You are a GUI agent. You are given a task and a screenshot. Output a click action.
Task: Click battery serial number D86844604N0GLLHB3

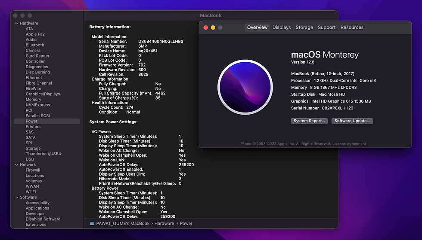click(161, 42)
